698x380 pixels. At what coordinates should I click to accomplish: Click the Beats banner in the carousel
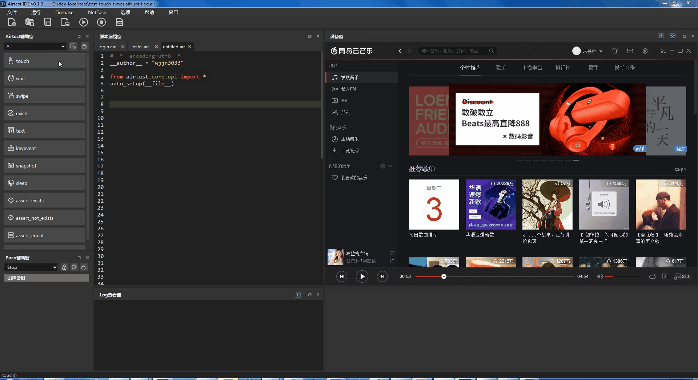[547, 119]
